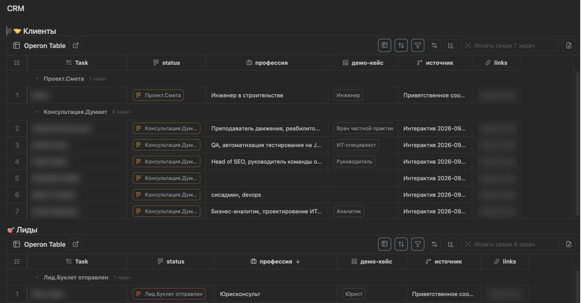The height and width of the screenshot is (303, 581).
Task: Select the Аналитик demo-case tag
Action: tap(349, 212)
